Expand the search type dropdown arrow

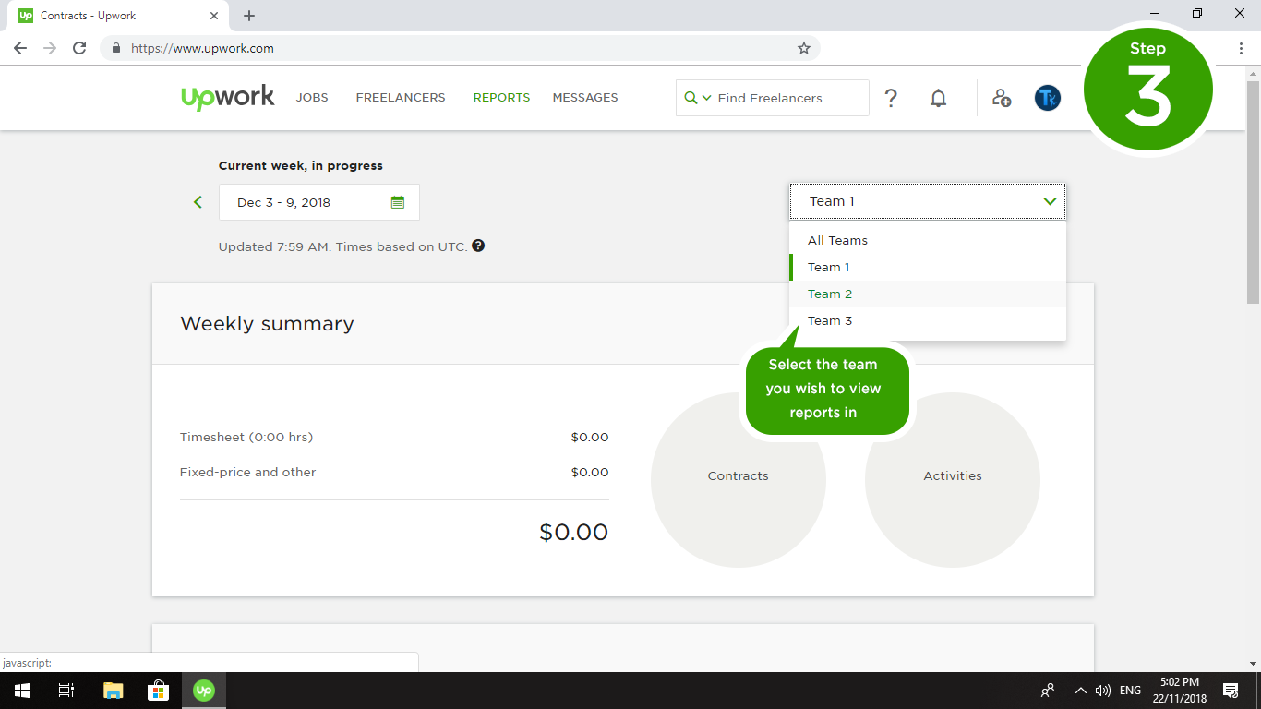coord(706,98)
